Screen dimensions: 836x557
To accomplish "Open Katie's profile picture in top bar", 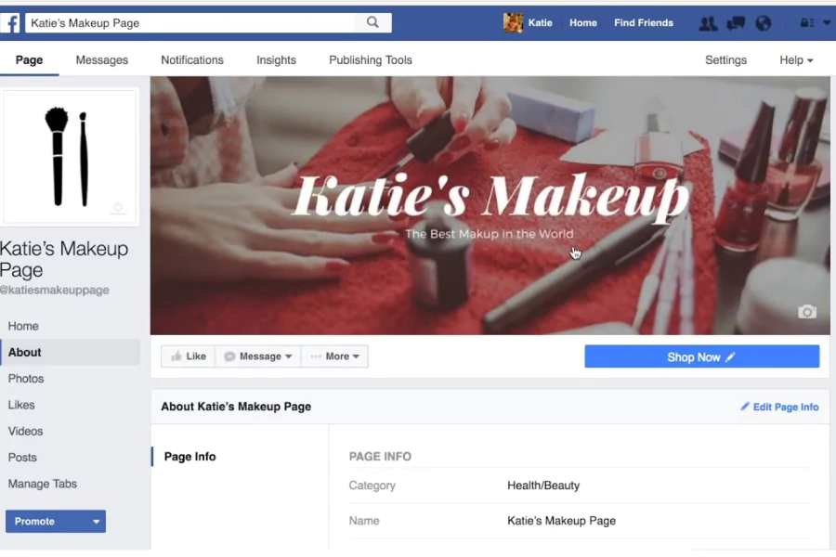I will coord(513,23).
